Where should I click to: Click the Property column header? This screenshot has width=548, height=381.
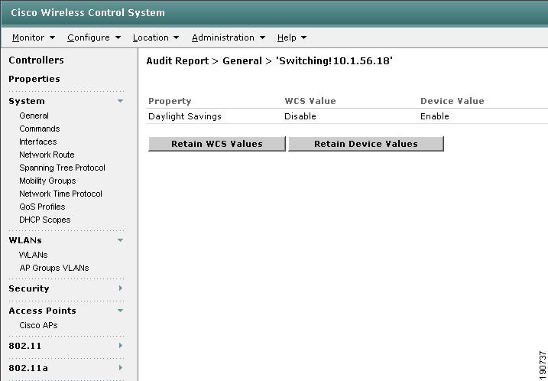tap(170, 101)
